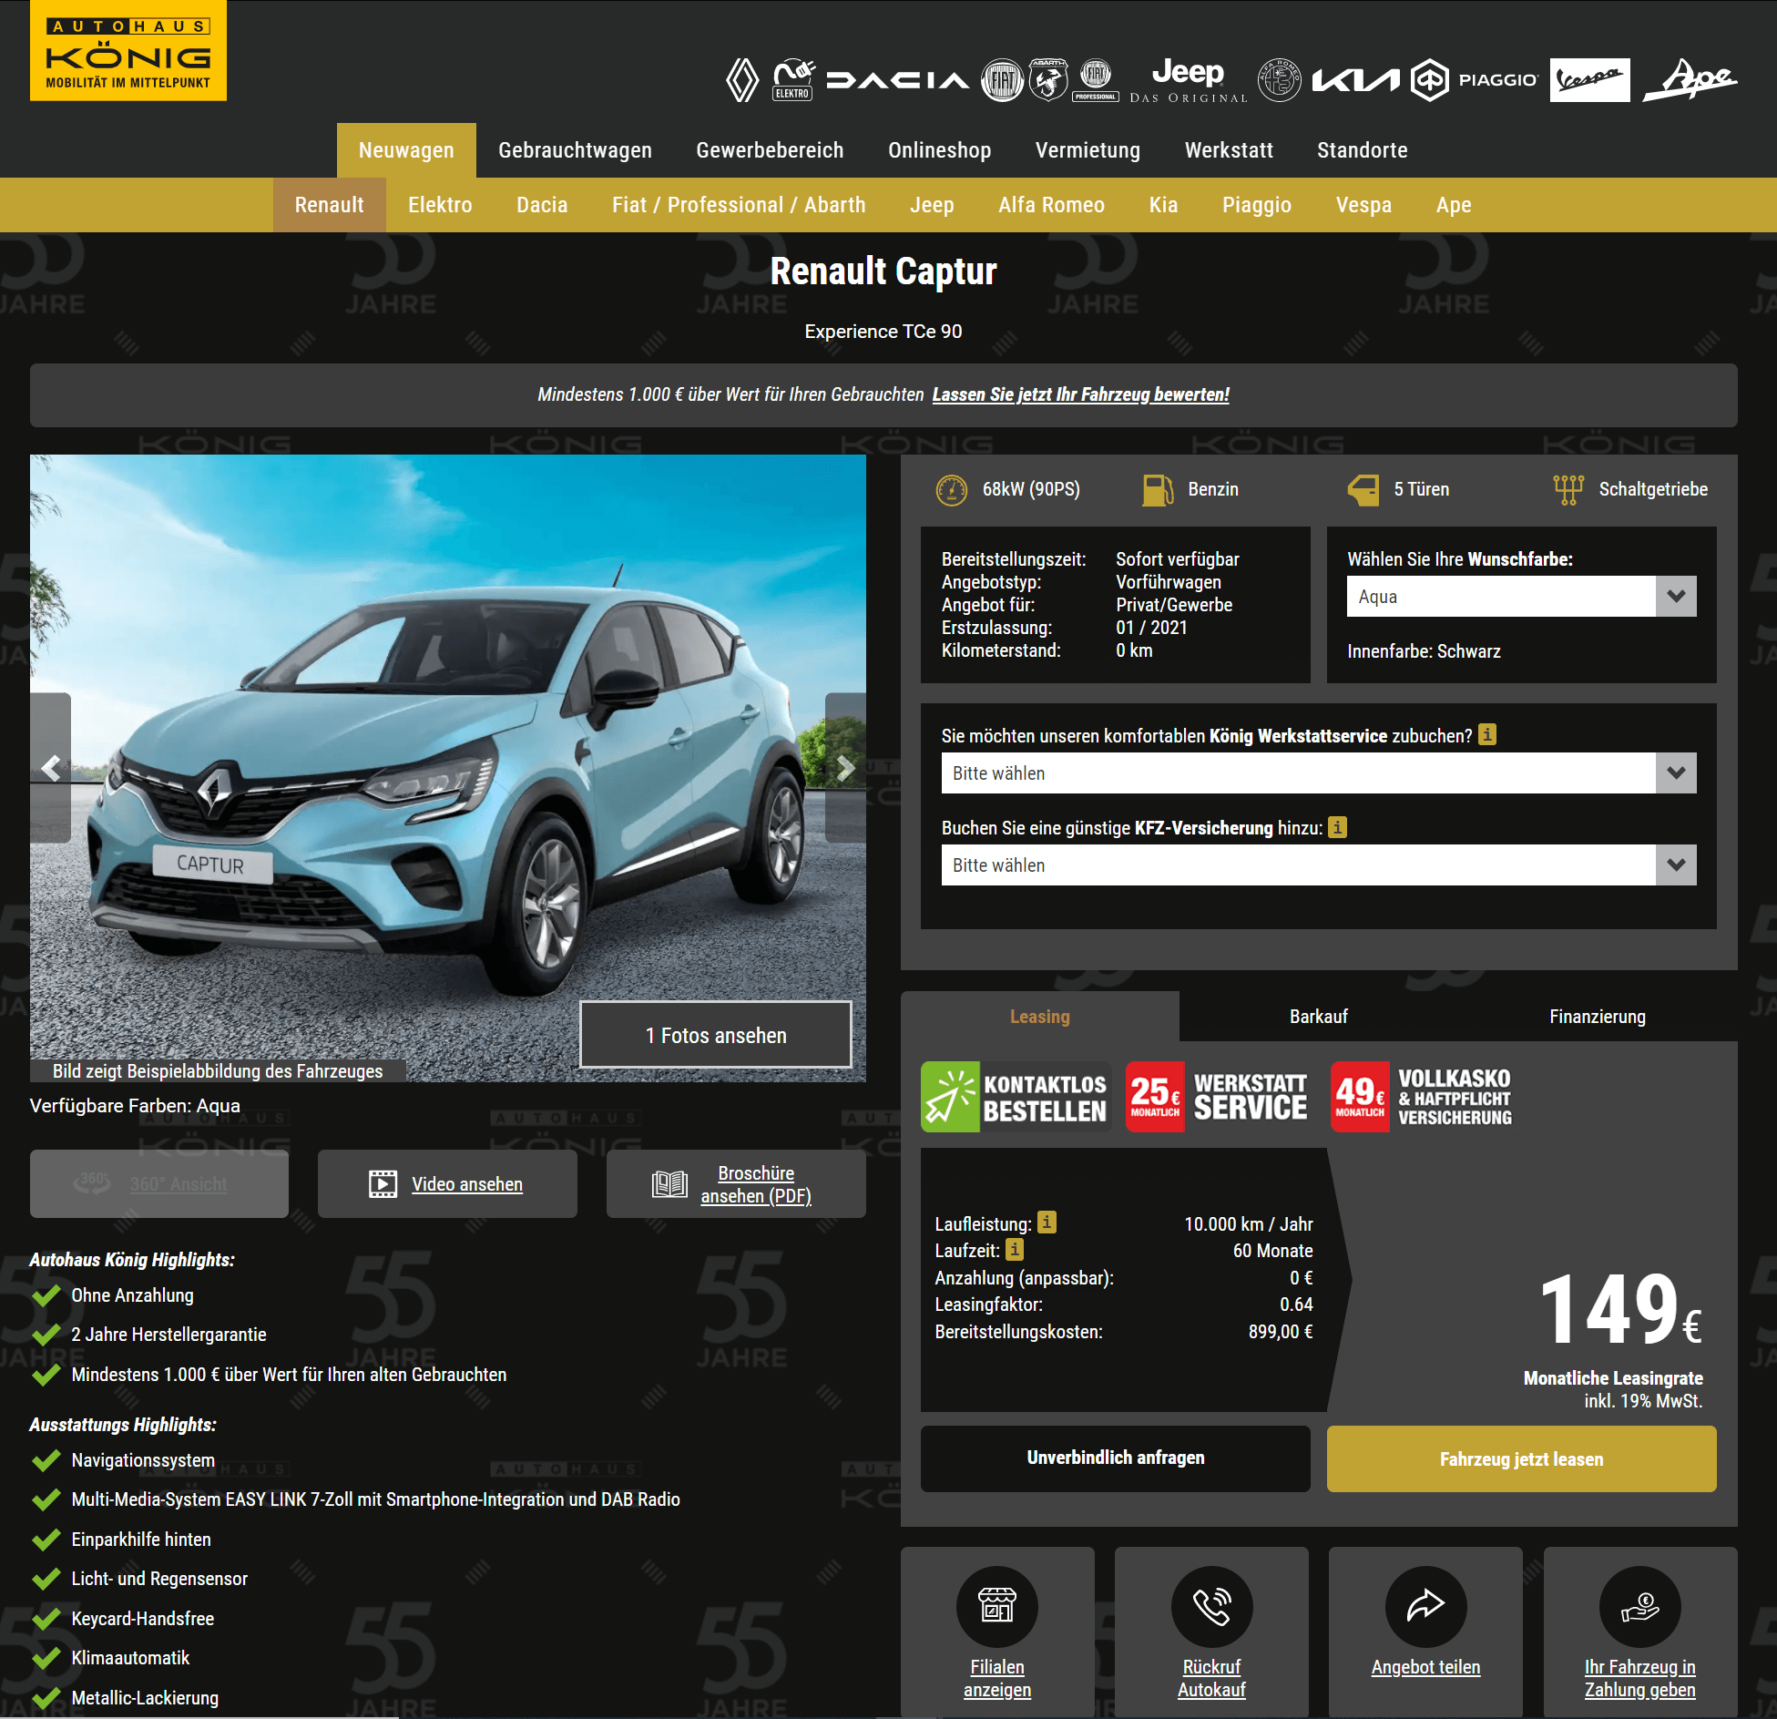
Task: Click the Autohaus König logo
Action: pyautogui.click(x=128, y=50)
